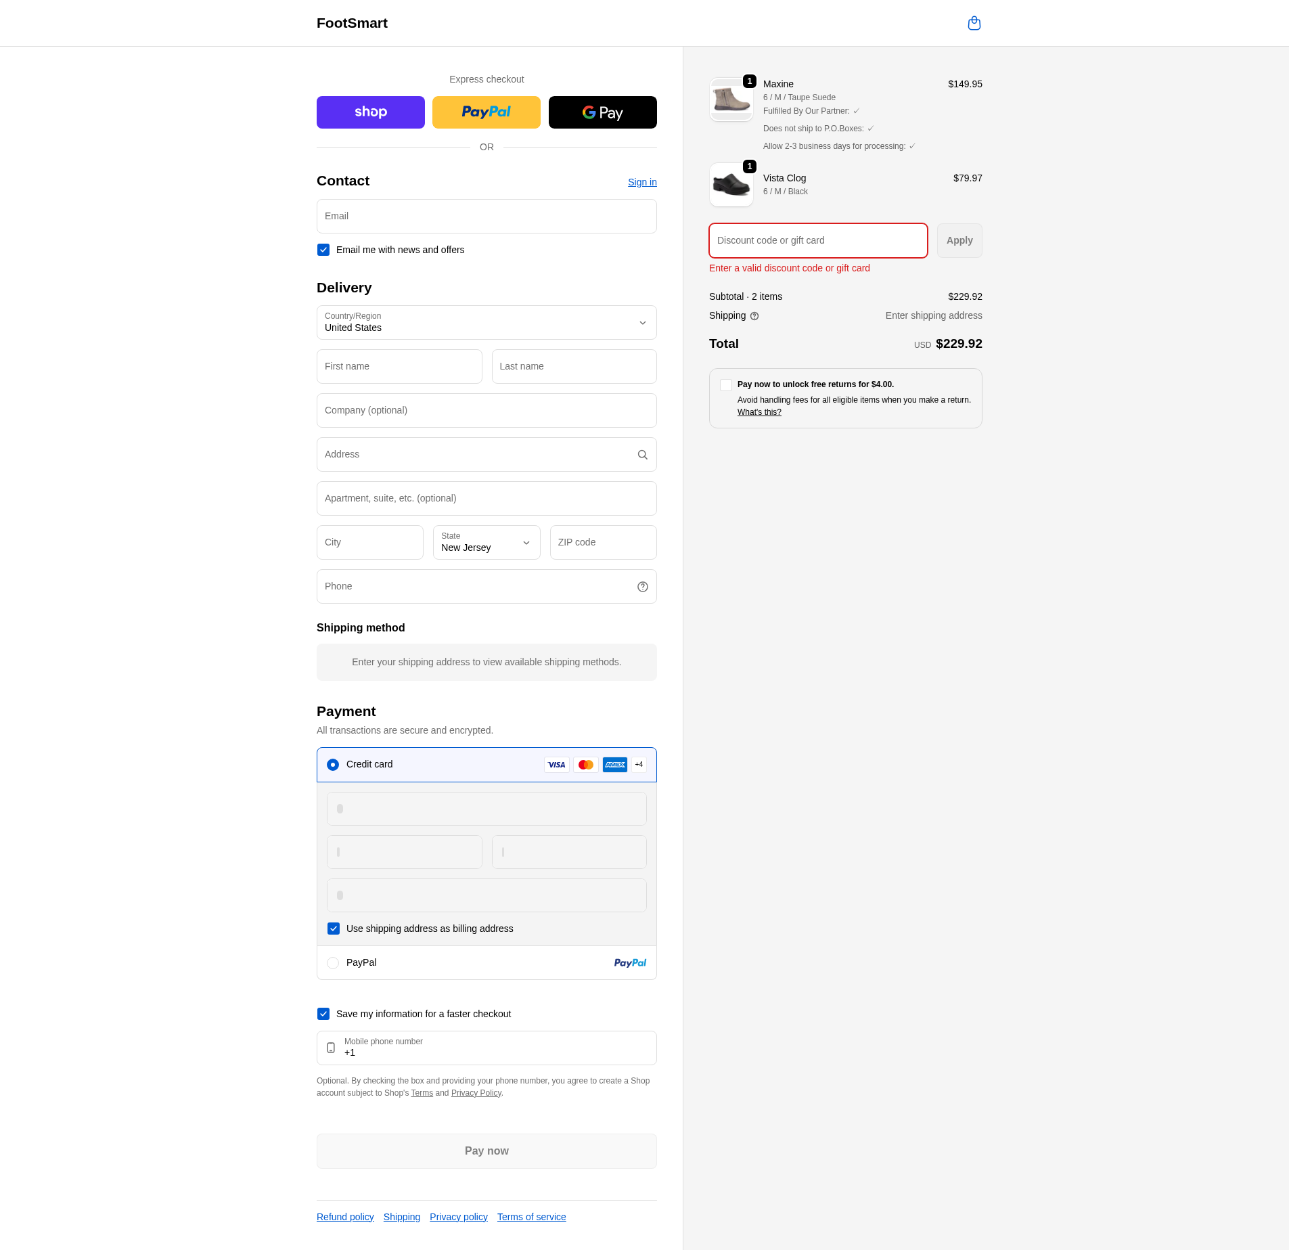Click the Google Pay express checkout button

pos(602,112)
